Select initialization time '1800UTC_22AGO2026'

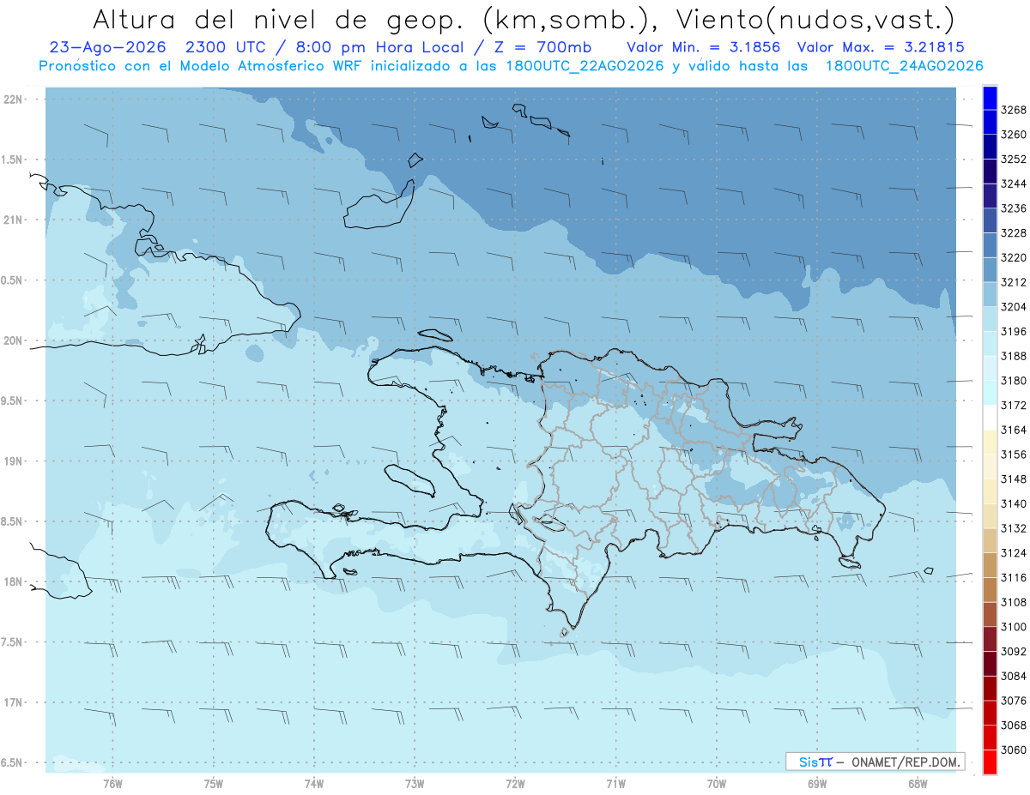[585, 65]
